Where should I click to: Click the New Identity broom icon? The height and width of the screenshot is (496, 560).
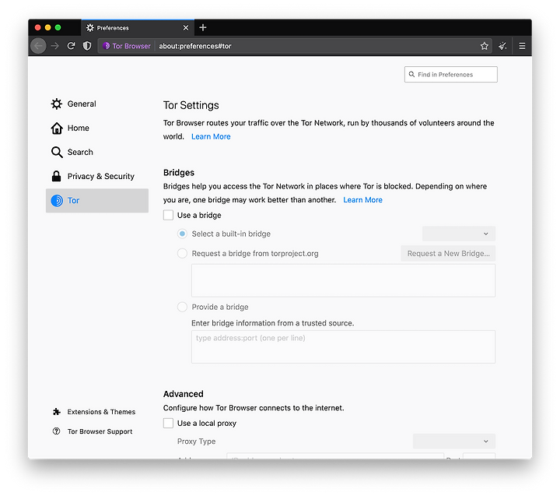tap(503, 46)
